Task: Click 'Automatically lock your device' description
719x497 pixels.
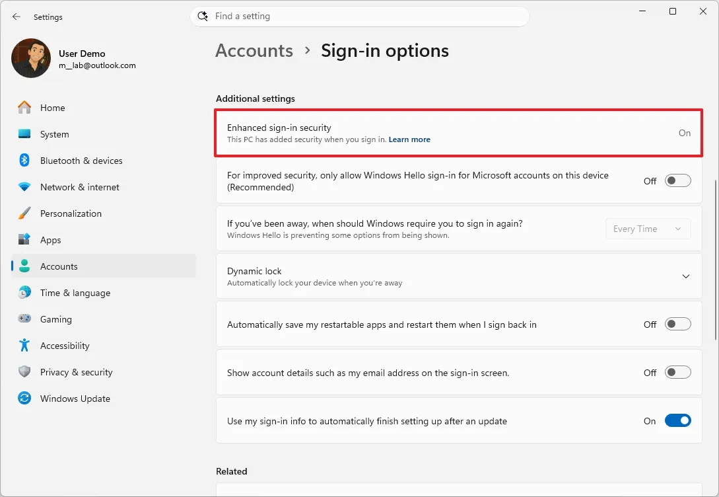Action: (314, 283)
